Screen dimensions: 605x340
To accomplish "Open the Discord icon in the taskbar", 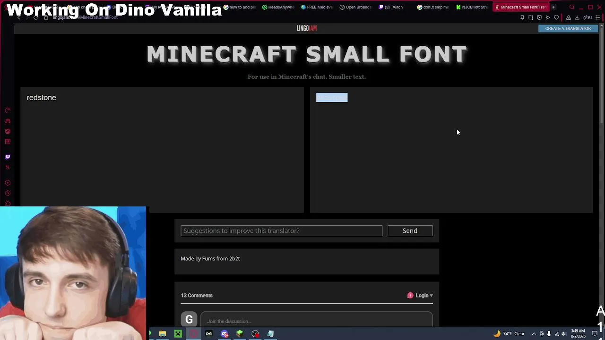I will point(225,334).
